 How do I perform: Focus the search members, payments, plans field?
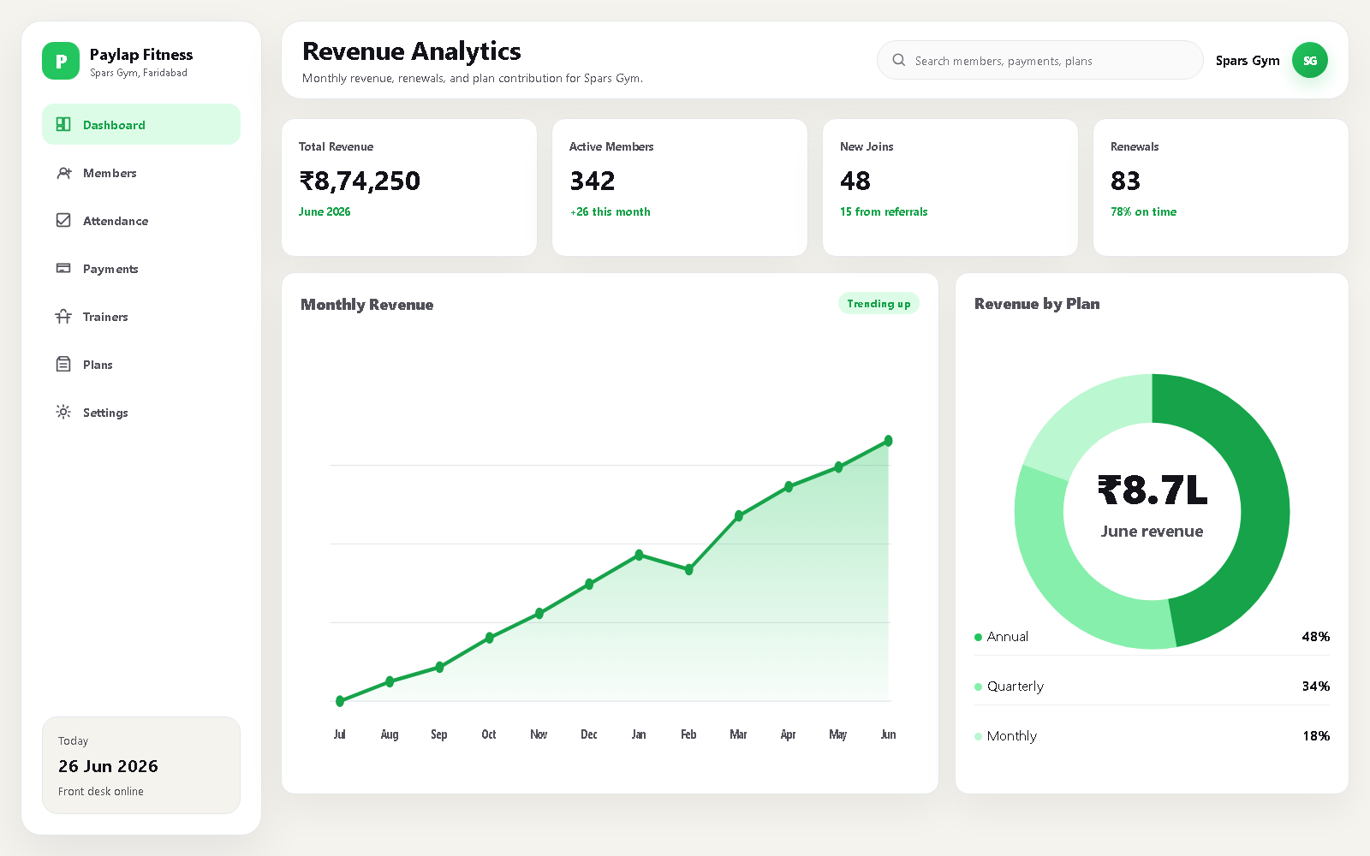(x=1040, y=60)
